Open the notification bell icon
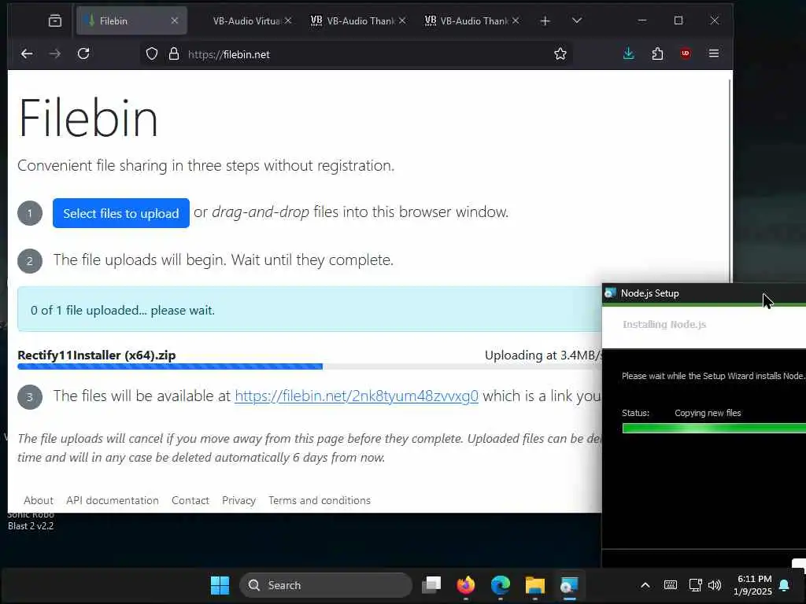806x604 pixels. pyautogui.click(x=785, y=585)
